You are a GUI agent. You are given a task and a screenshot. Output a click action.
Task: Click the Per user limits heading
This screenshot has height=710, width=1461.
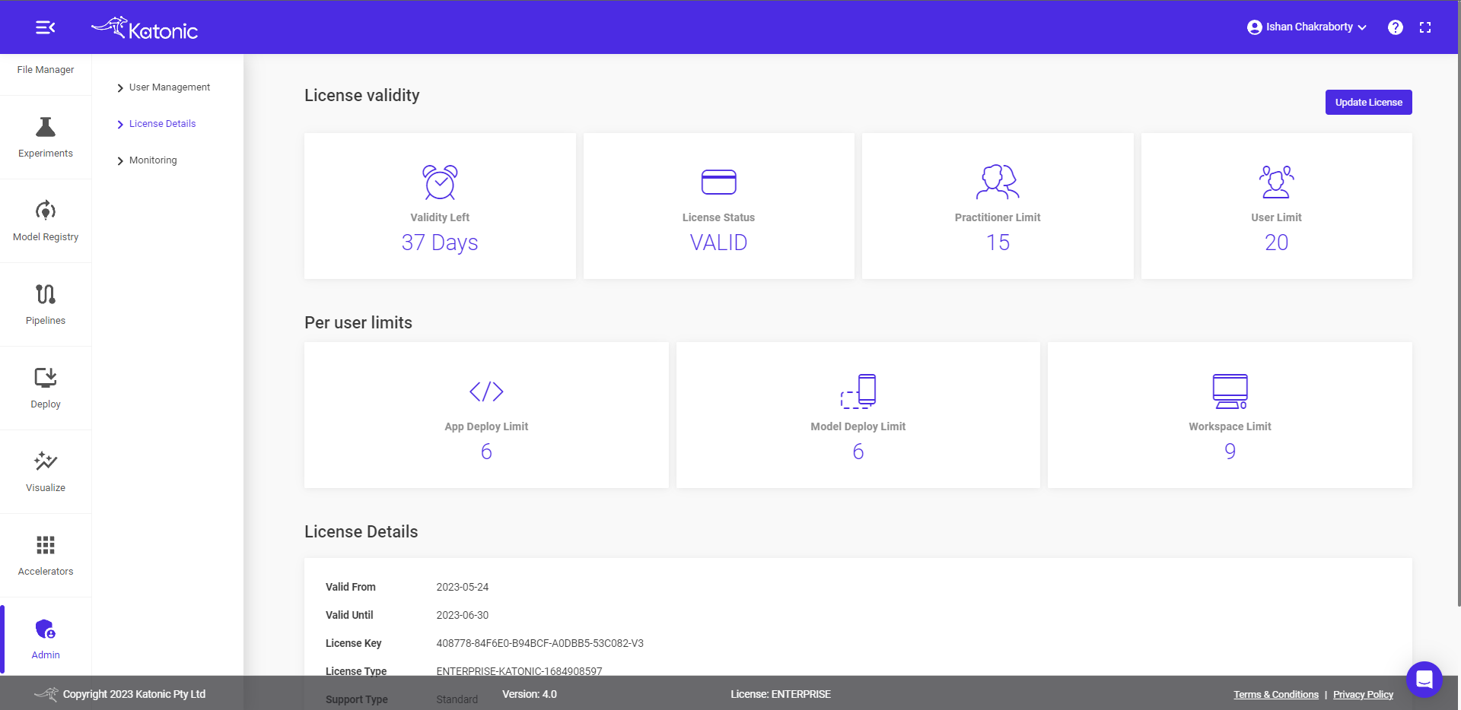pos(358,322)
